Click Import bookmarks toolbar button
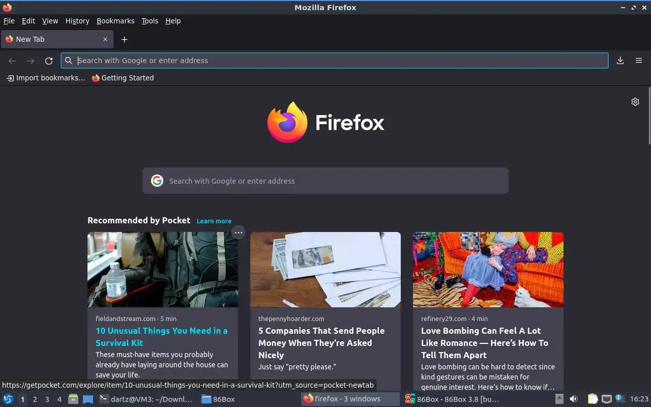 click(x=46, y=78)
